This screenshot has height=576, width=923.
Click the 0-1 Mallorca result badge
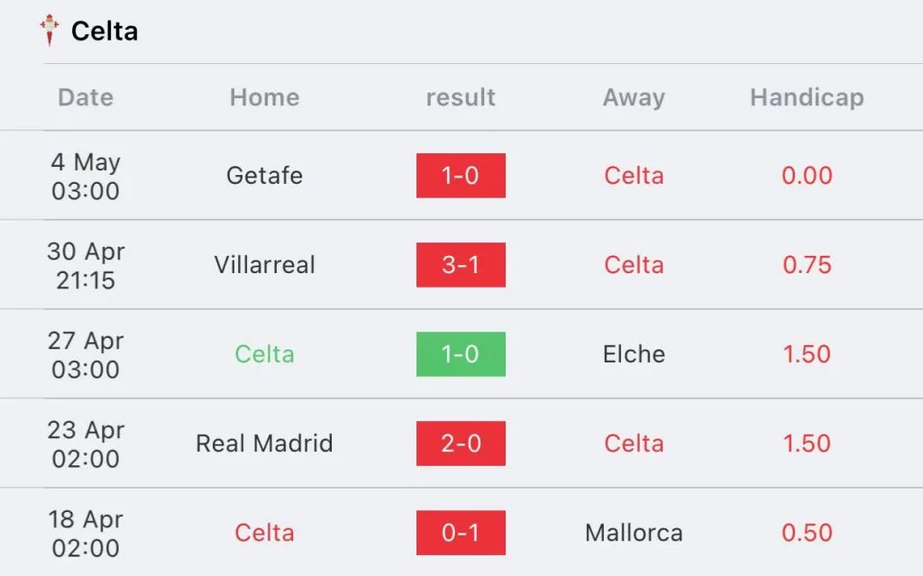point(461,533)
